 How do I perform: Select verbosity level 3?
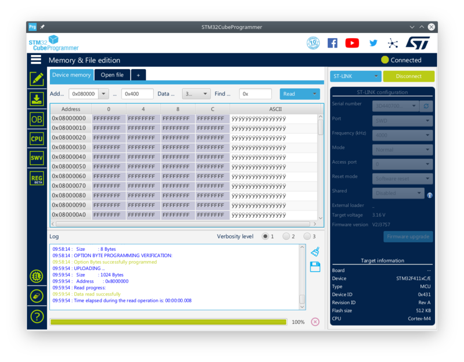pos(307,236)
